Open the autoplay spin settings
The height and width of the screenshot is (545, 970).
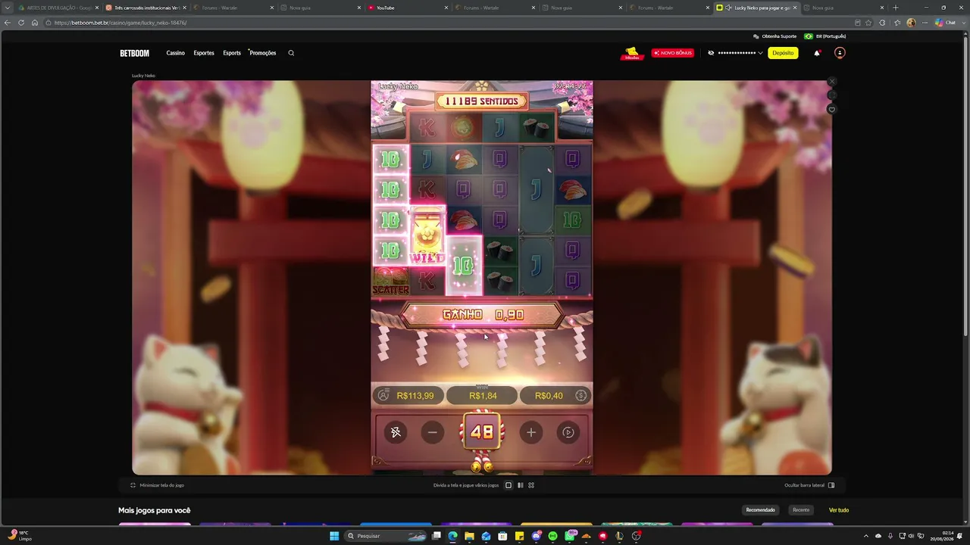coord(568,432)
